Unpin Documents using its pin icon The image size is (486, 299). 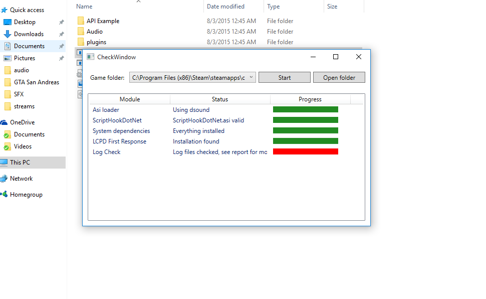pyautogui.click(x=61, y=46)
